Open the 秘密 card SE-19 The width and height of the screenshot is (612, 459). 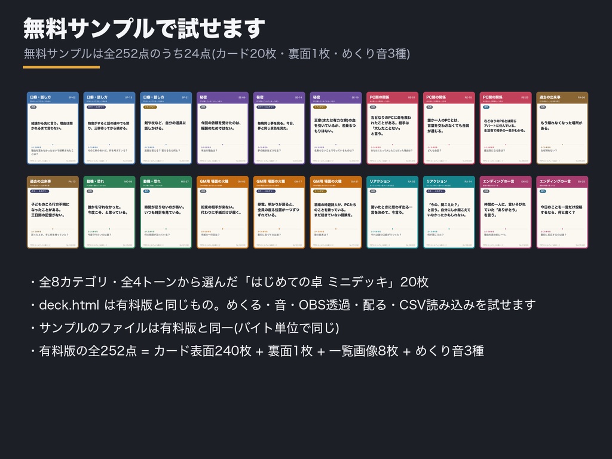coord(336,128)
